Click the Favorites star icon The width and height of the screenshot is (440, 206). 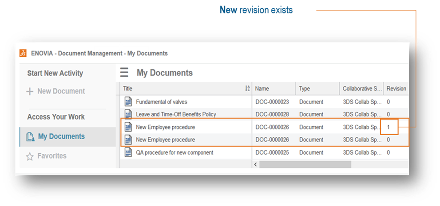pos(30,156)
